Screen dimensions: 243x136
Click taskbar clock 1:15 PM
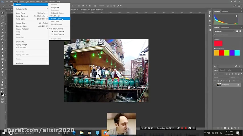pyautogui.click(x=229, y=131)
